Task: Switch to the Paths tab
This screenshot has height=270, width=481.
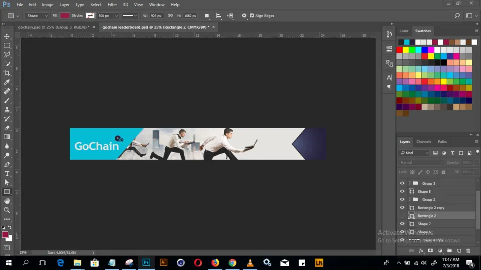Action: [442, 142]
